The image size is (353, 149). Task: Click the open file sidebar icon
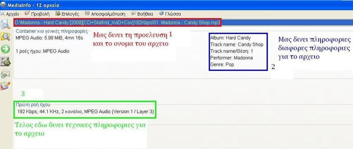5,24
